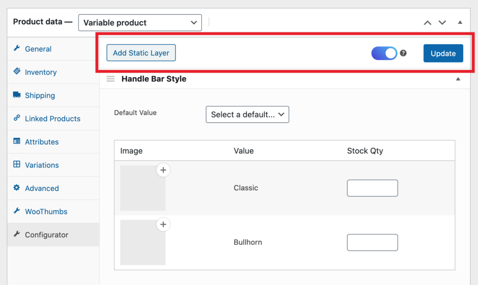The height and width of the screenshot is (285, 478).
Task: Click the wrench icon next to General
Action: click(x=17, y=49)
